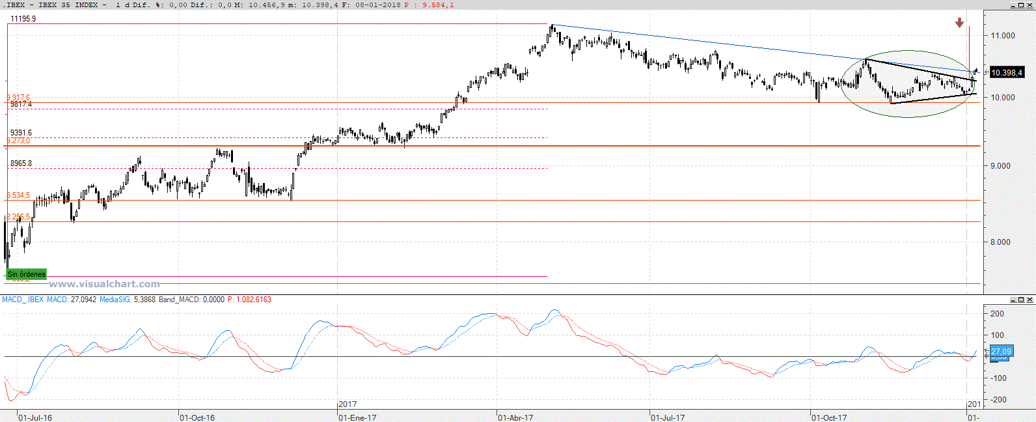This screenshot has width=1036, height=422.
Task: Click the 9817.4 level label
Action: [21, 104]
